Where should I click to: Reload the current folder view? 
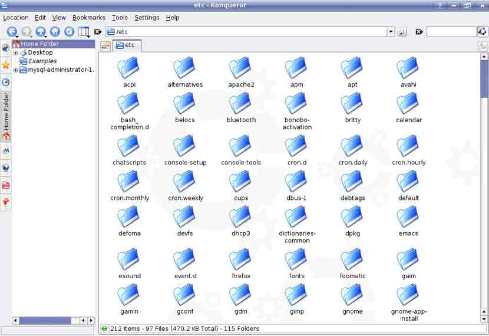pyautogui.click(x=70, y=31)
